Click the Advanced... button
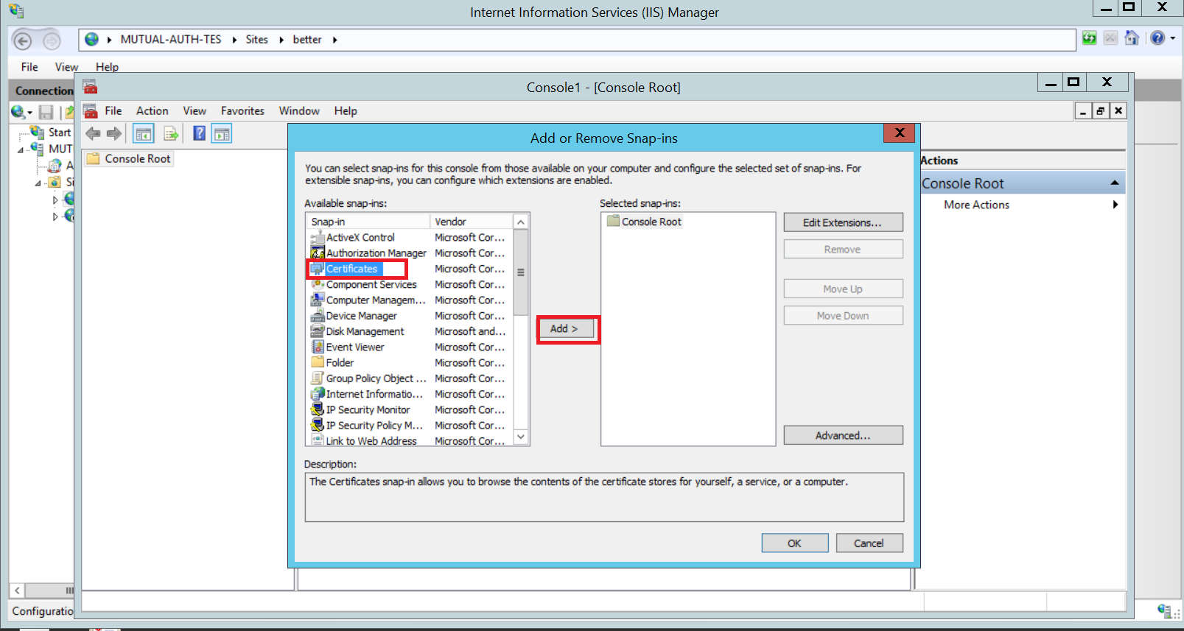 pyautogui.click(x=843, y=435)
